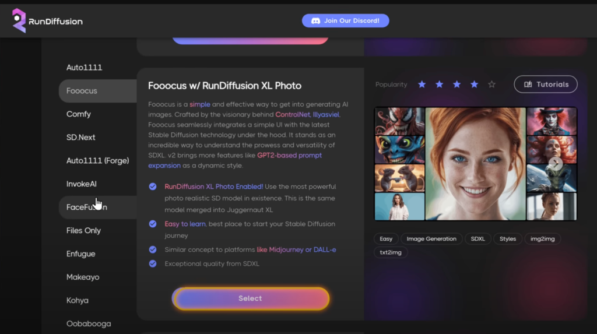The image size is (597, 334).
Task: Open the Auto1111 sidebar item
Action: [x=97, y=68]
